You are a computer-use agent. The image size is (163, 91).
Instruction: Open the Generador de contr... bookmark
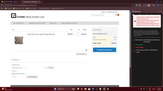(58, 8)
